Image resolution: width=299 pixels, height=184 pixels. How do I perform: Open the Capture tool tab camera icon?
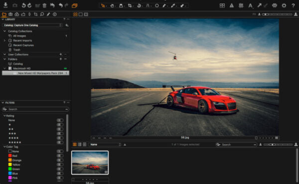click(x=10, y=14)
